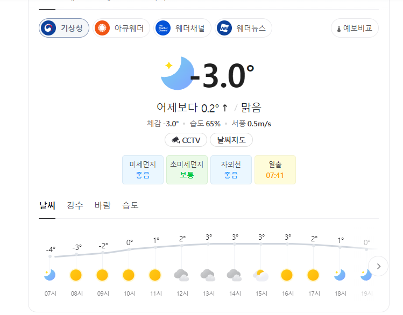The image size is (403, 315).
Task: Switch to 웨더채널 provider
Action: [x=182, y=28]
